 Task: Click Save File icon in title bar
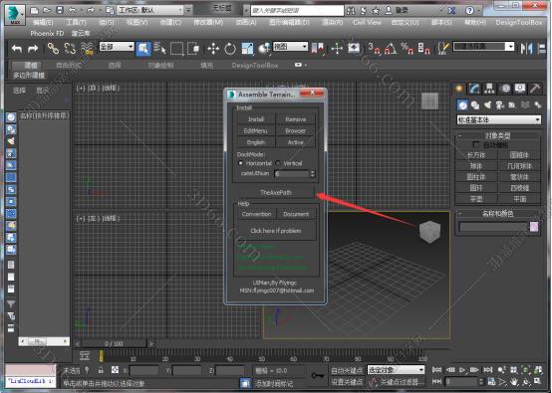click(x=60, y=10)
